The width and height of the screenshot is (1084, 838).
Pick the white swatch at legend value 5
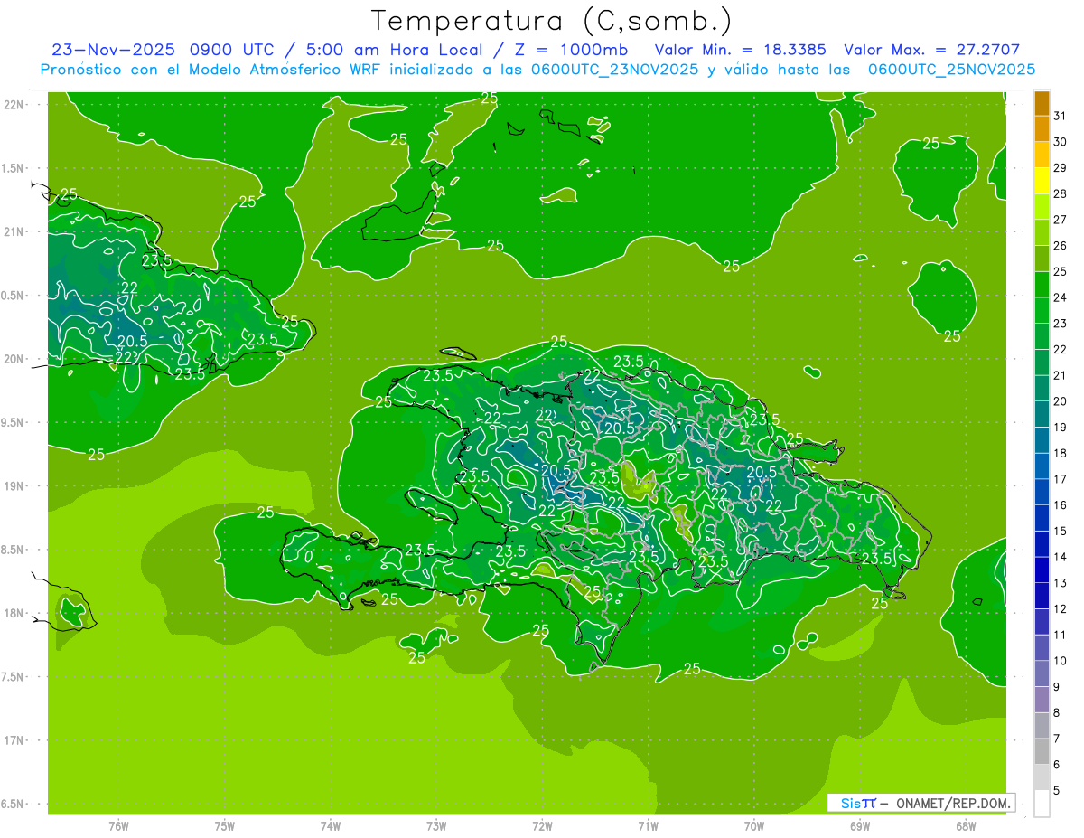tap(1042, 803)
